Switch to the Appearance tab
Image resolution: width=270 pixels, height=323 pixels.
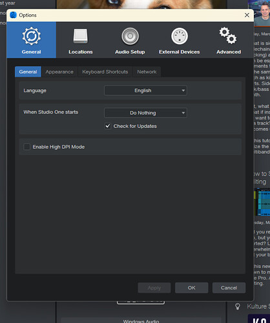pyautogui.click(x=59, y=72)
